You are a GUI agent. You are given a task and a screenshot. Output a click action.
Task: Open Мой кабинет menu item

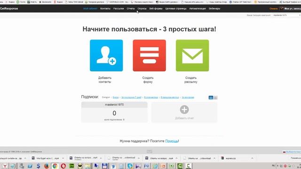(90, 8)
